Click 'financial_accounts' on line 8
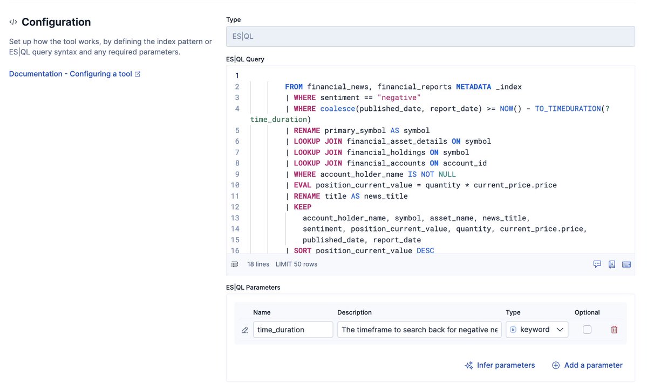Screen dimensions: 647x391 (x=386, y=163)
